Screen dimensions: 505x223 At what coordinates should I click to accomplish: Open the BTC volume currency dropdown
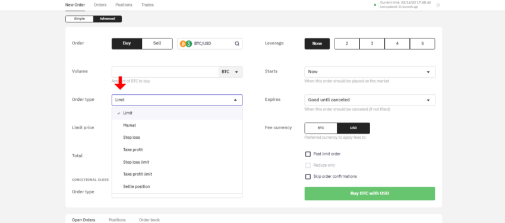[x=231, y=72]
